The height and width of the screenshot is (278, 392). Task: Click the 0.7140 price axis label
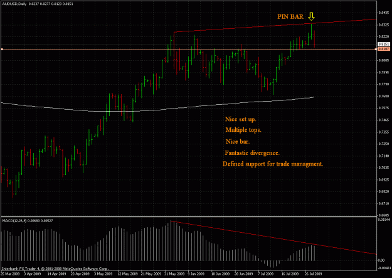click(x=384, y=156)
